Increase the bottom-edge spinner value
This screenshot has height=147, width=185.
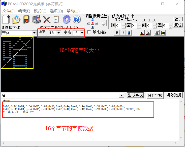[170, 24]
